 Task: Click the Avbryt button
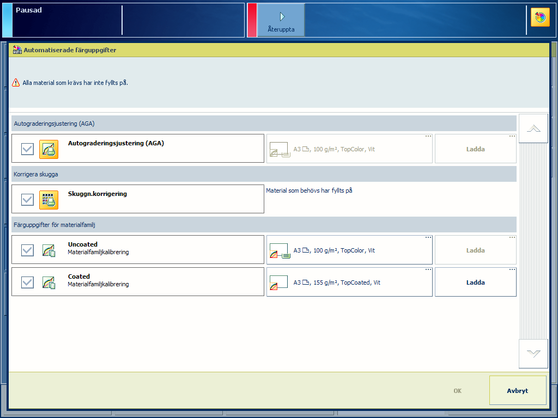click(518, 390)
